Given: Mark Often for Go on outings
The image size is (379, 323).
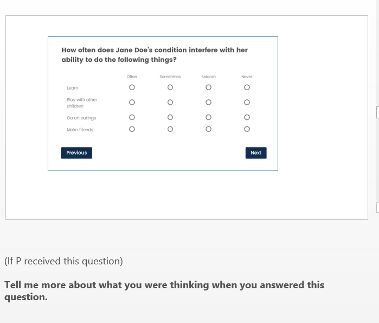Looking at the screenshot, I should [132, 118].
